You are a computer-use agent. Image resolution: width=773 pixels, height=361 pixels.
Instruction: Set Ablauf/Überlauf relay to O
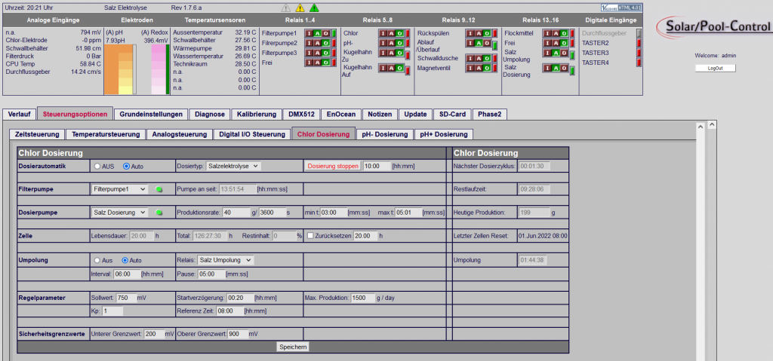(x=487, y=43)
